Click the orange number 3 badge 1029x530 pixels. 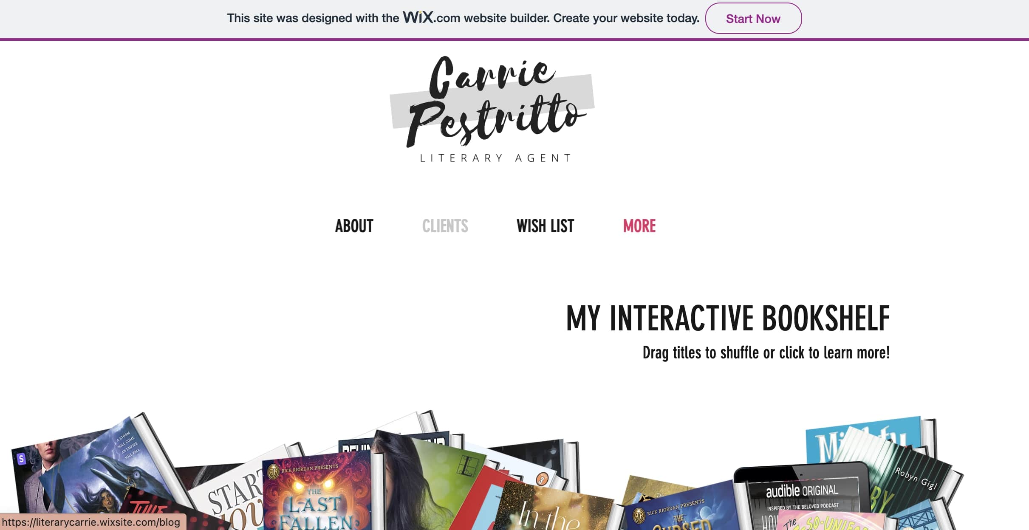coord(542,480)
